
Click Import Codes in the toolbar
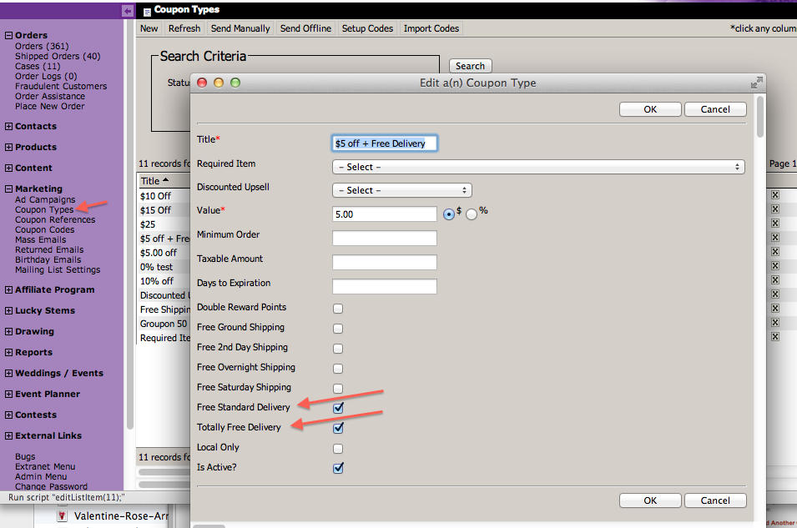point(431,28)
